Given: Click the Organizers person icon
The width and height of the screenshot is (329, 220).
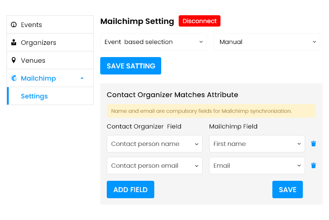Looking at the screenshot, I should point(14,42).
